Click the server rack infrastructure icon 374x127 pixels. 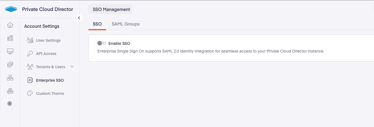click(10, 38)
